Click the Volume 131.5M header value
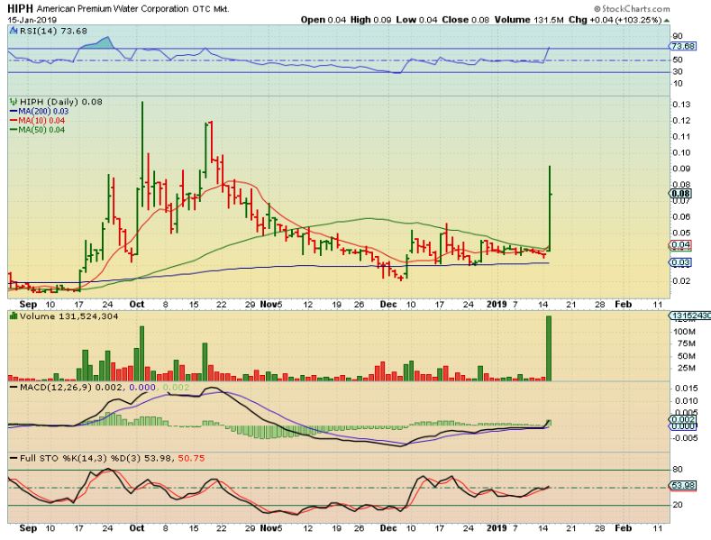The width and height of the screenshot is (711, 540). point(529,20)
